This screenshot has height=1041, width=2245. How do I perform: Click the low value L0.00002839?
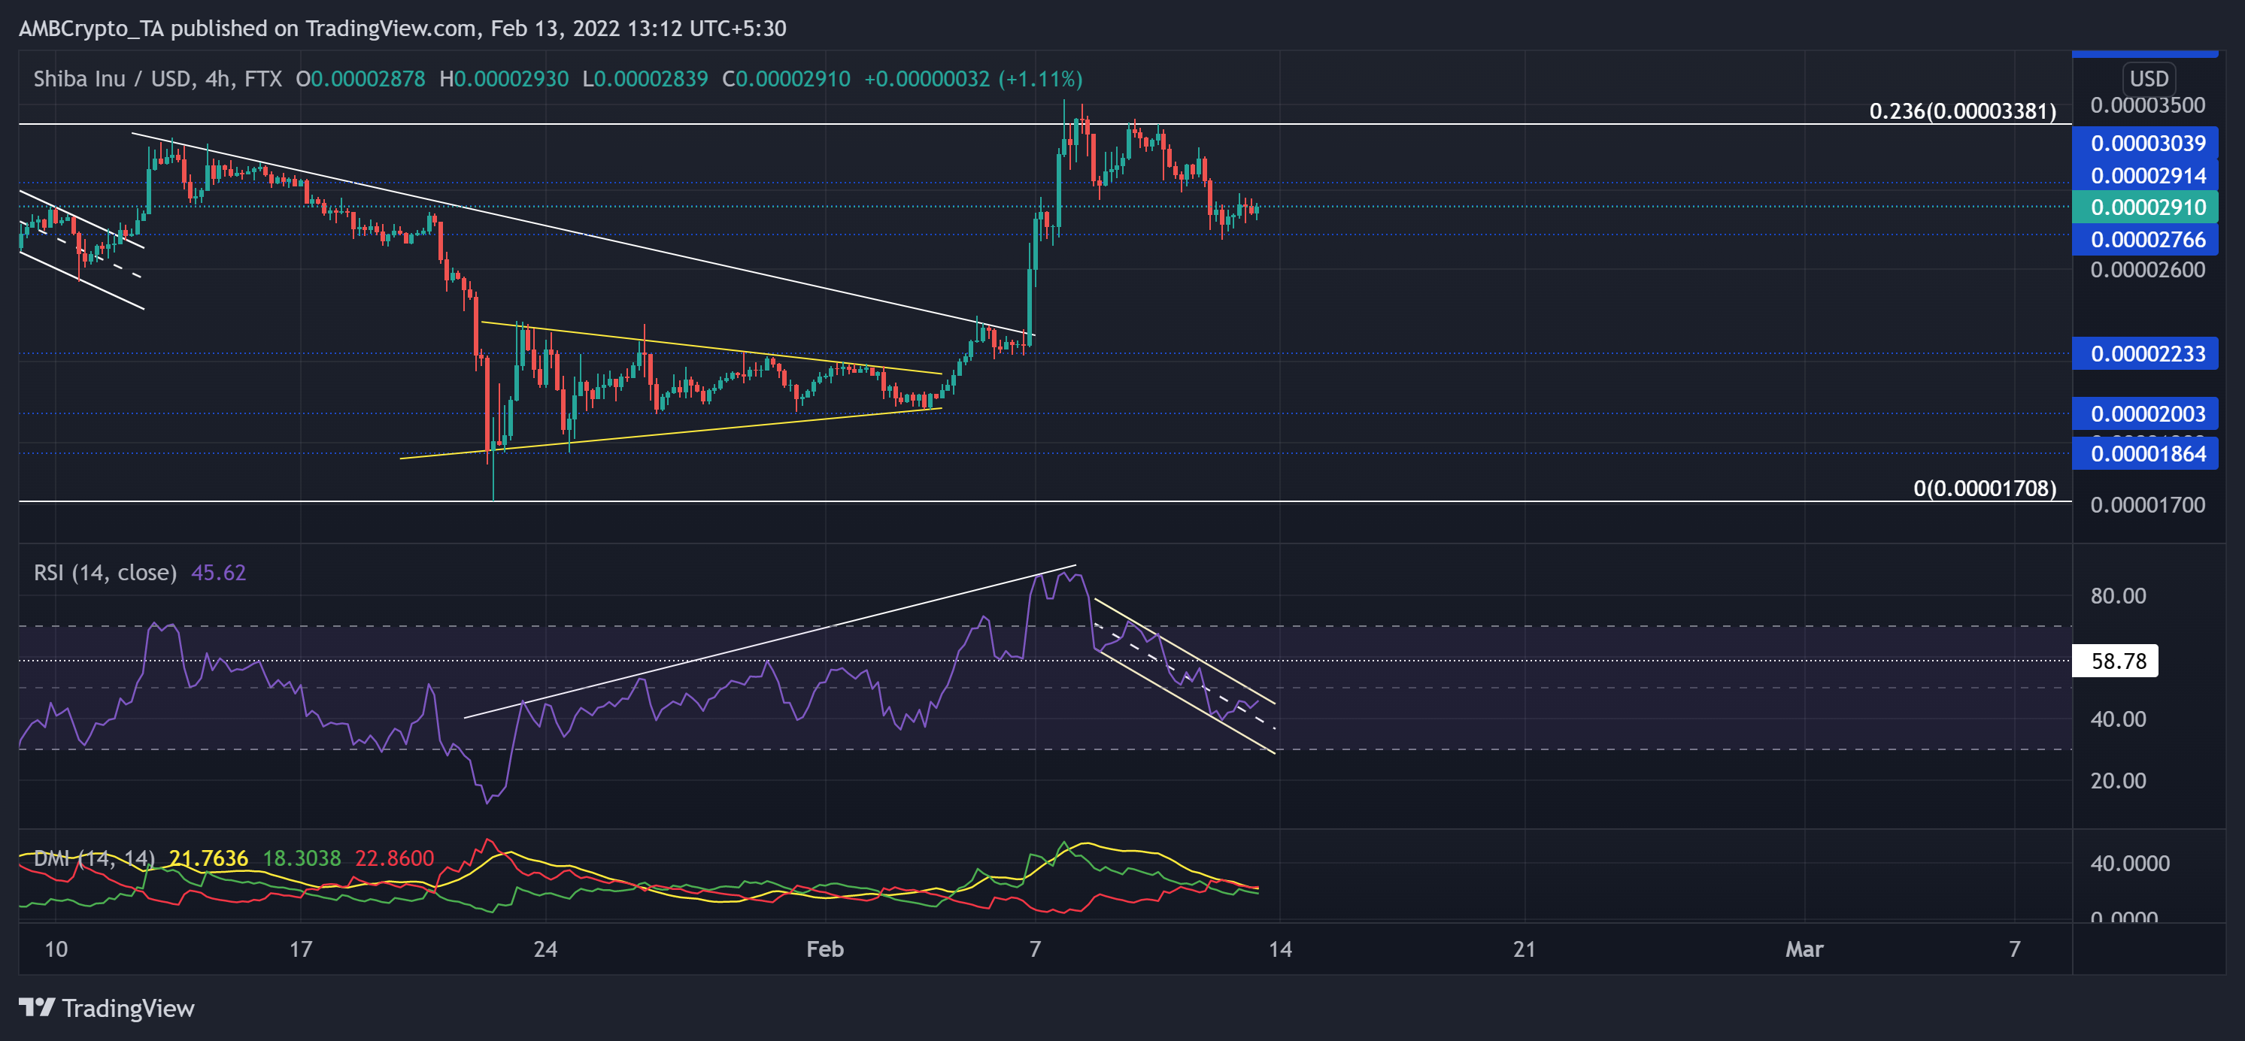pyautogui.click(x=645, y=79)
